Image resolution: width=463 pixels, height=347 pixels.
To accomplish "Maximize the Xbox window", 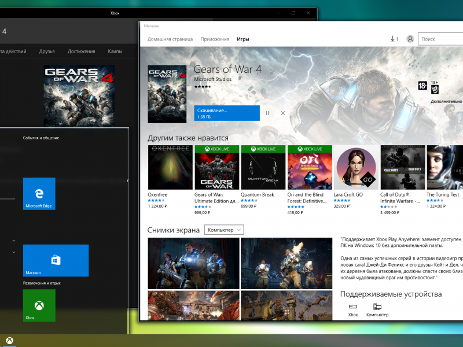I will [x=293, y=13].
